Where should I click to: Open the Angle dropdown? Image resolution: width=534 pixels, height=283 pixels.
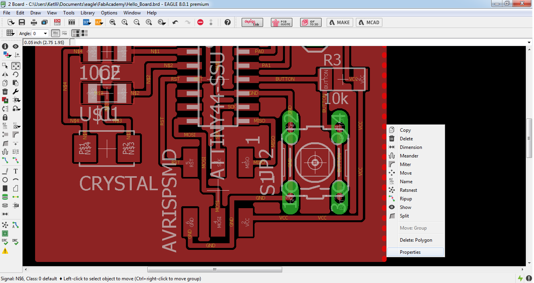45,34
